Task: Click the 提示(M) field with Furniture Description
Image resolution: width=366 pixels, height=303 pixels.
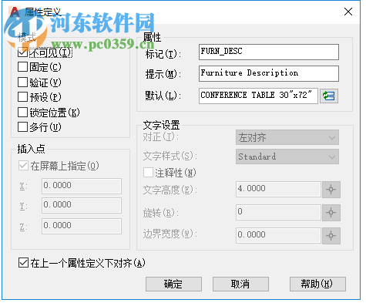Action: coord(269,73)
